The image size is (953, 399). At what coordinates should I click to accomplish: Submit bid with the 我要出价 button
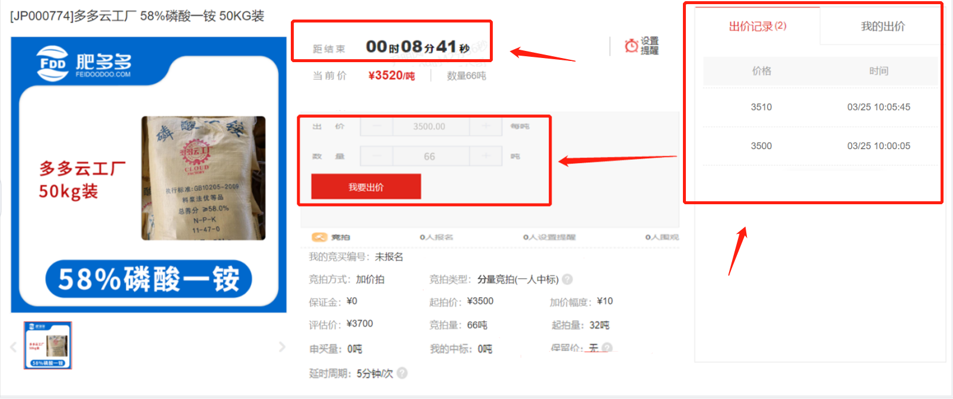[366, 186]
